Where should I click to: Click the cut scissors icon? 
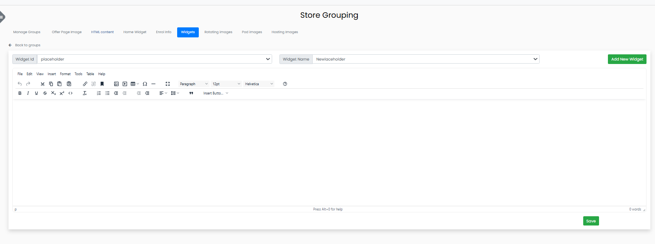point(42,84)
